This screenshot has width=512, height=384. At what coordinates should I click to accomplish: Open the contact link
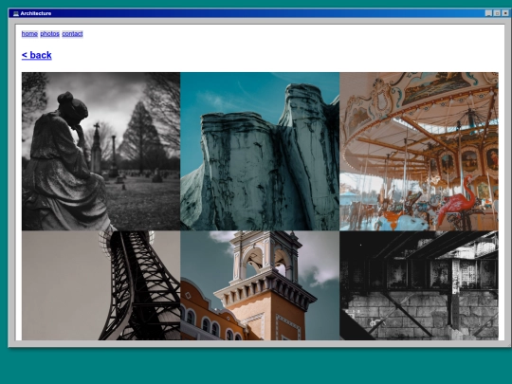tap(72, 33)
